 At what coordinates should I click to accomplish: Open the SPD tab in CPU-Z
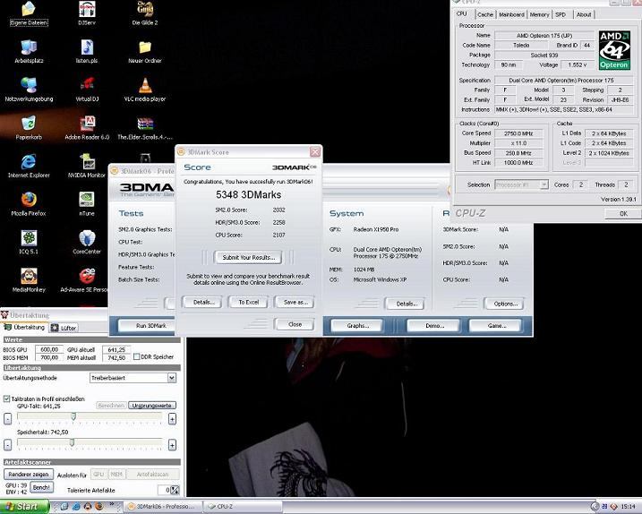pyautogui.click(x=561, y=14)
